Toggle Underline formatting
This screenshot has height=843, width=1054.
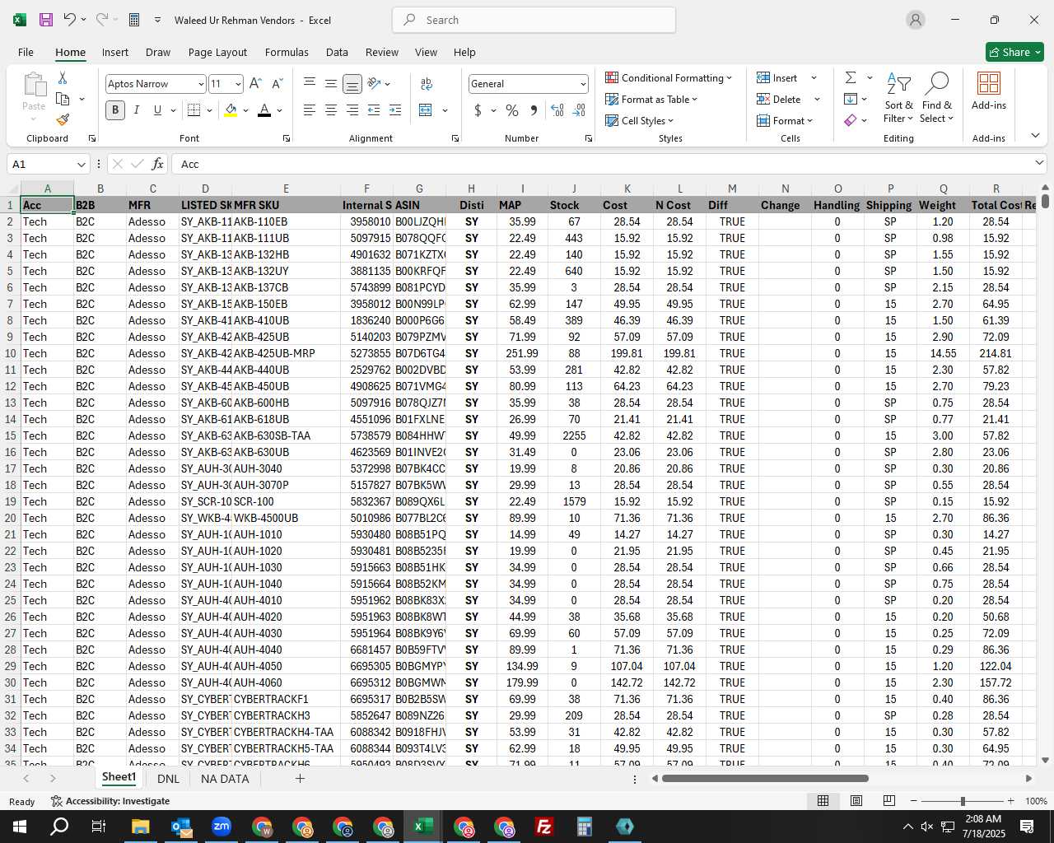[157, 109]
